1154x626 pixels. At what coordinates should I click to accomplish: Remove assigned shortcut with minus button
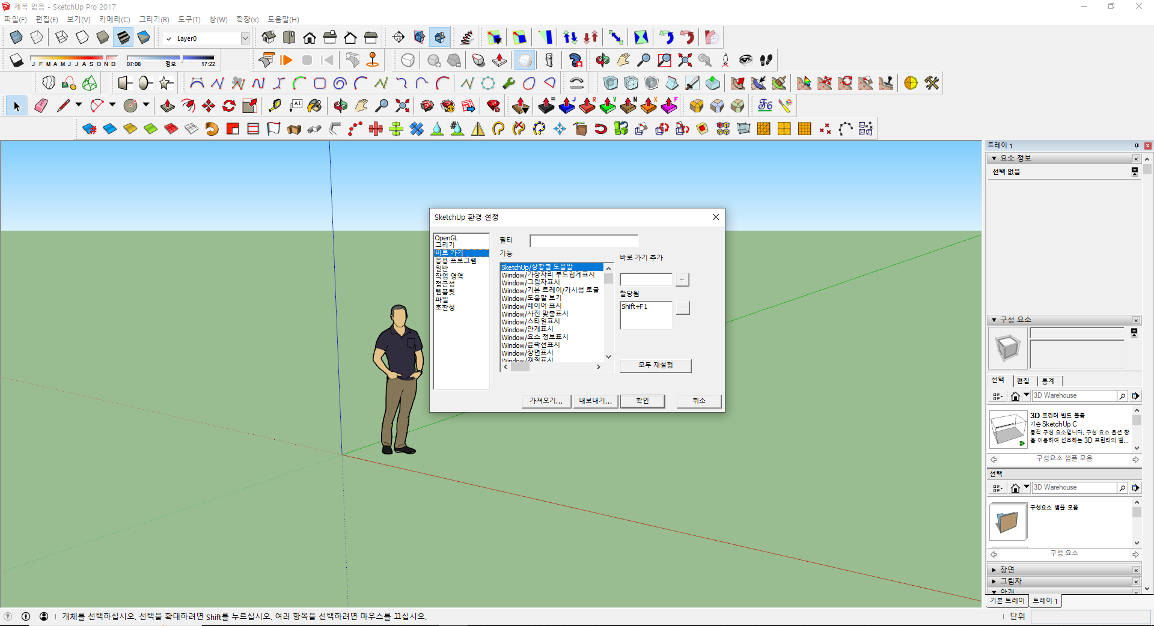click(x=682, y=308)
